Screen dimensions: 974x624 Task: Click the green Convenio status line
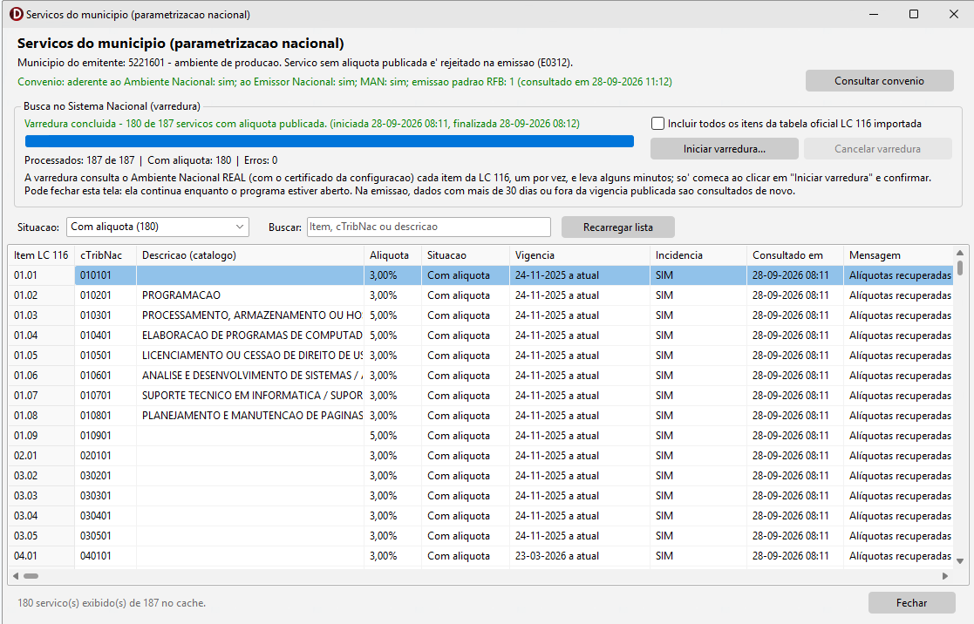pos(344,81)
